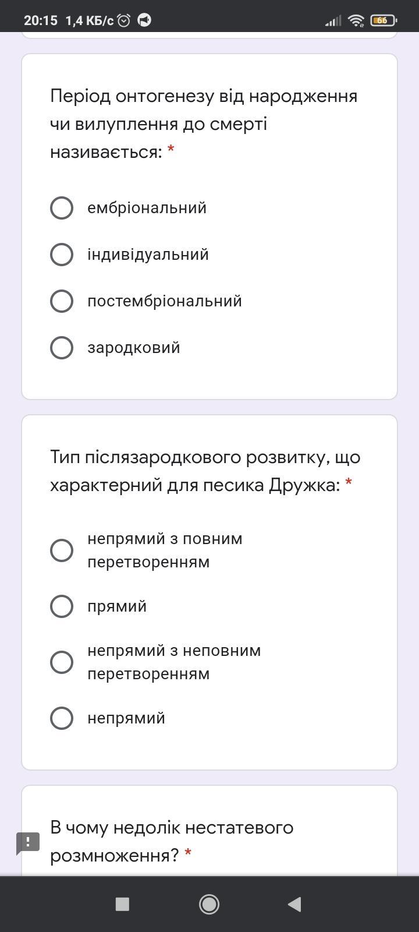Image resolution: width=419 pixels, height=932 pixels.
Task: Select the 'ембріональний' radio button
Action: click(x=62, y=208)
